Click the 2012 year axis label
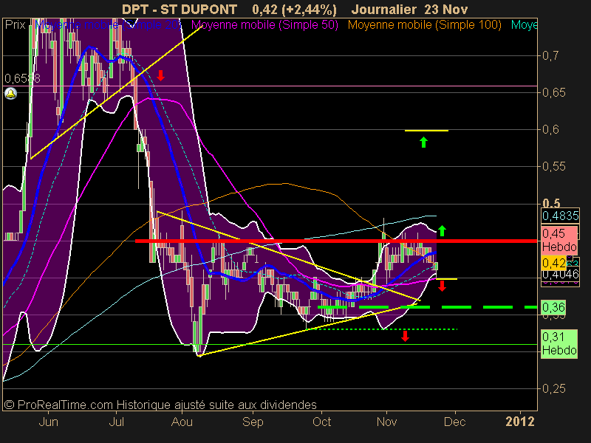Image resolution: width=591 pixels, height=443 pixels. tap(520, 422)
